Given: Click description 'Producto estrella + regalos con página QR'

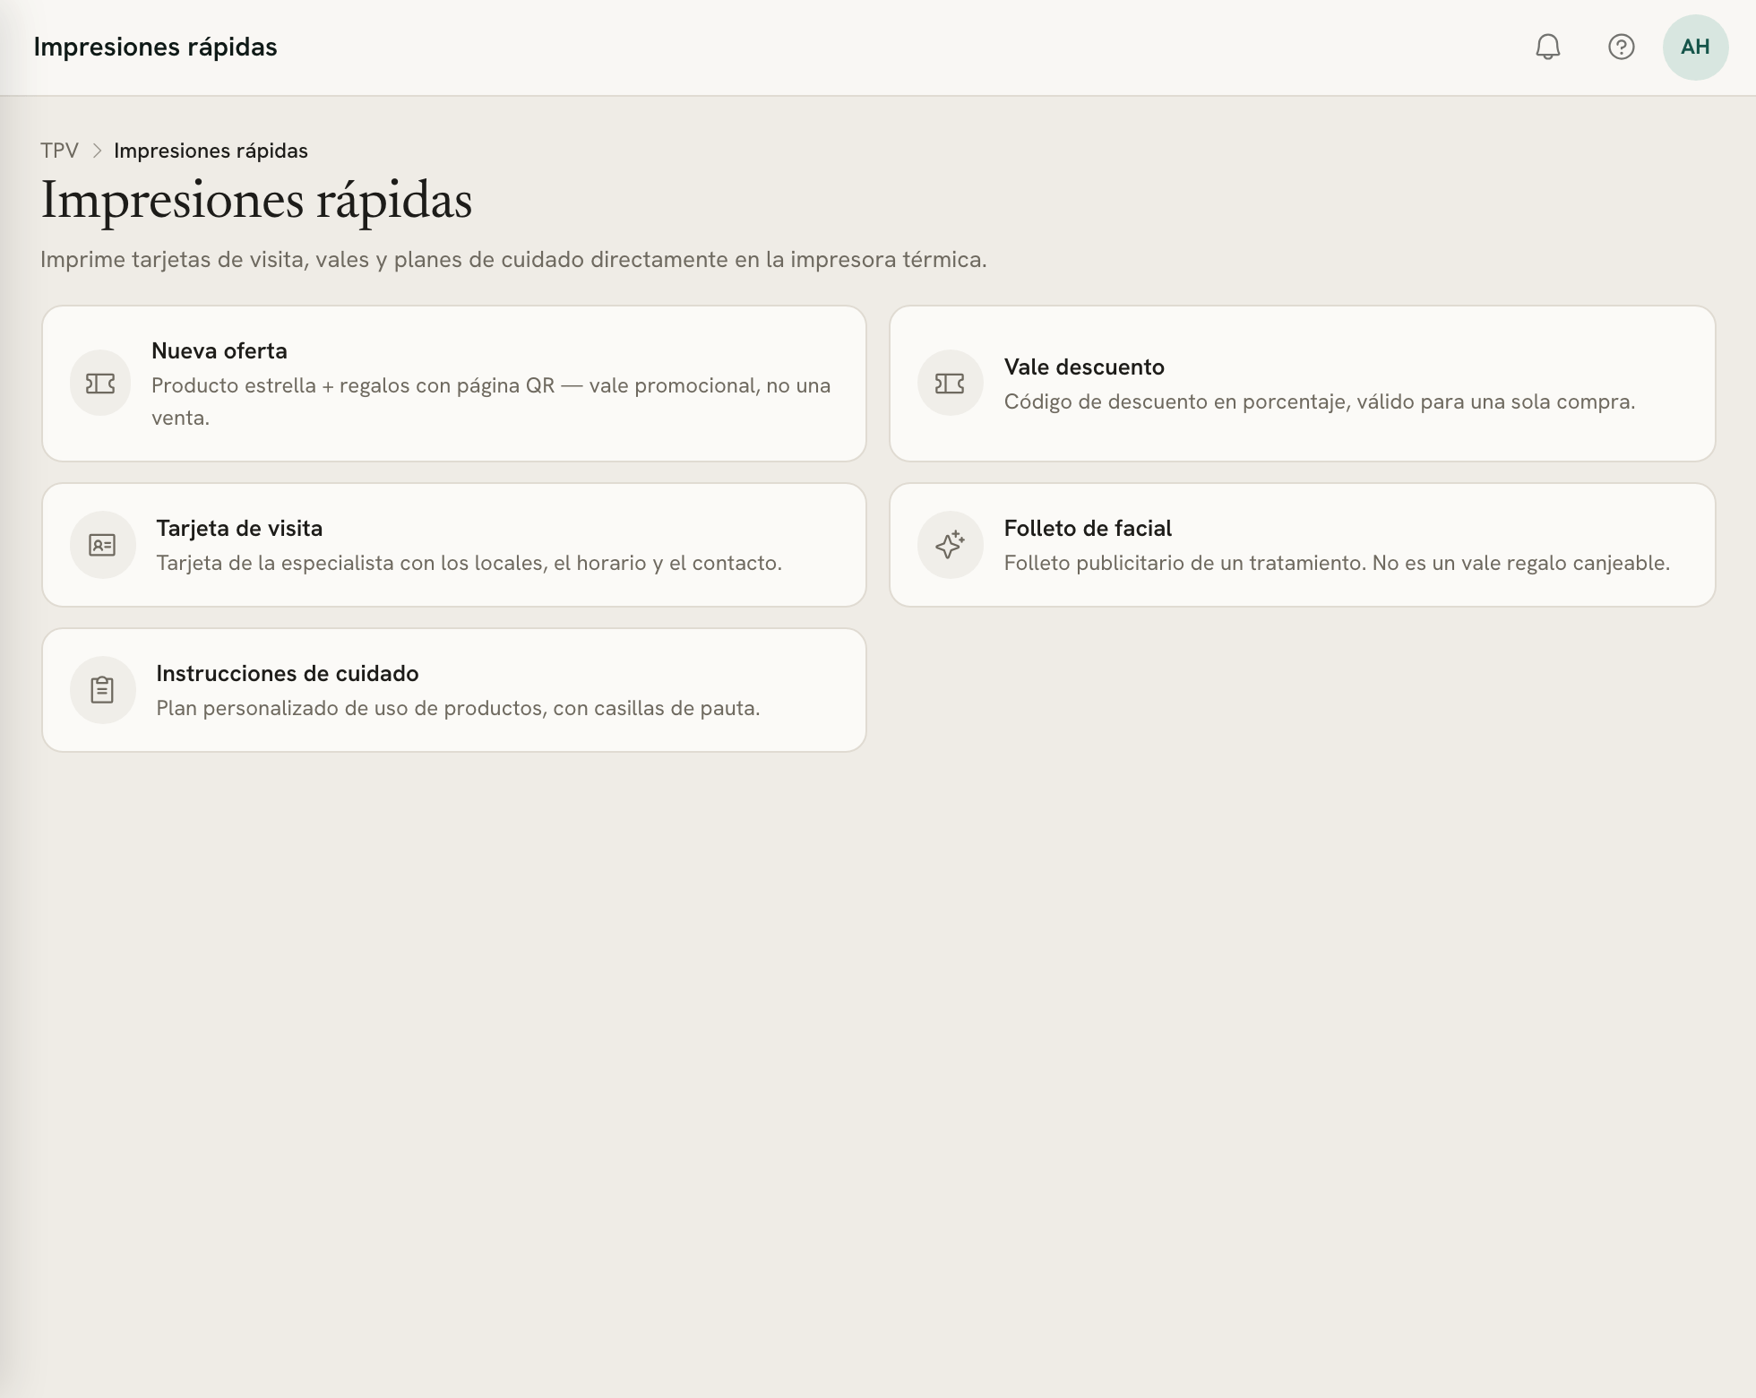Looking at the screenshot, I should click(x=491, y=401).
